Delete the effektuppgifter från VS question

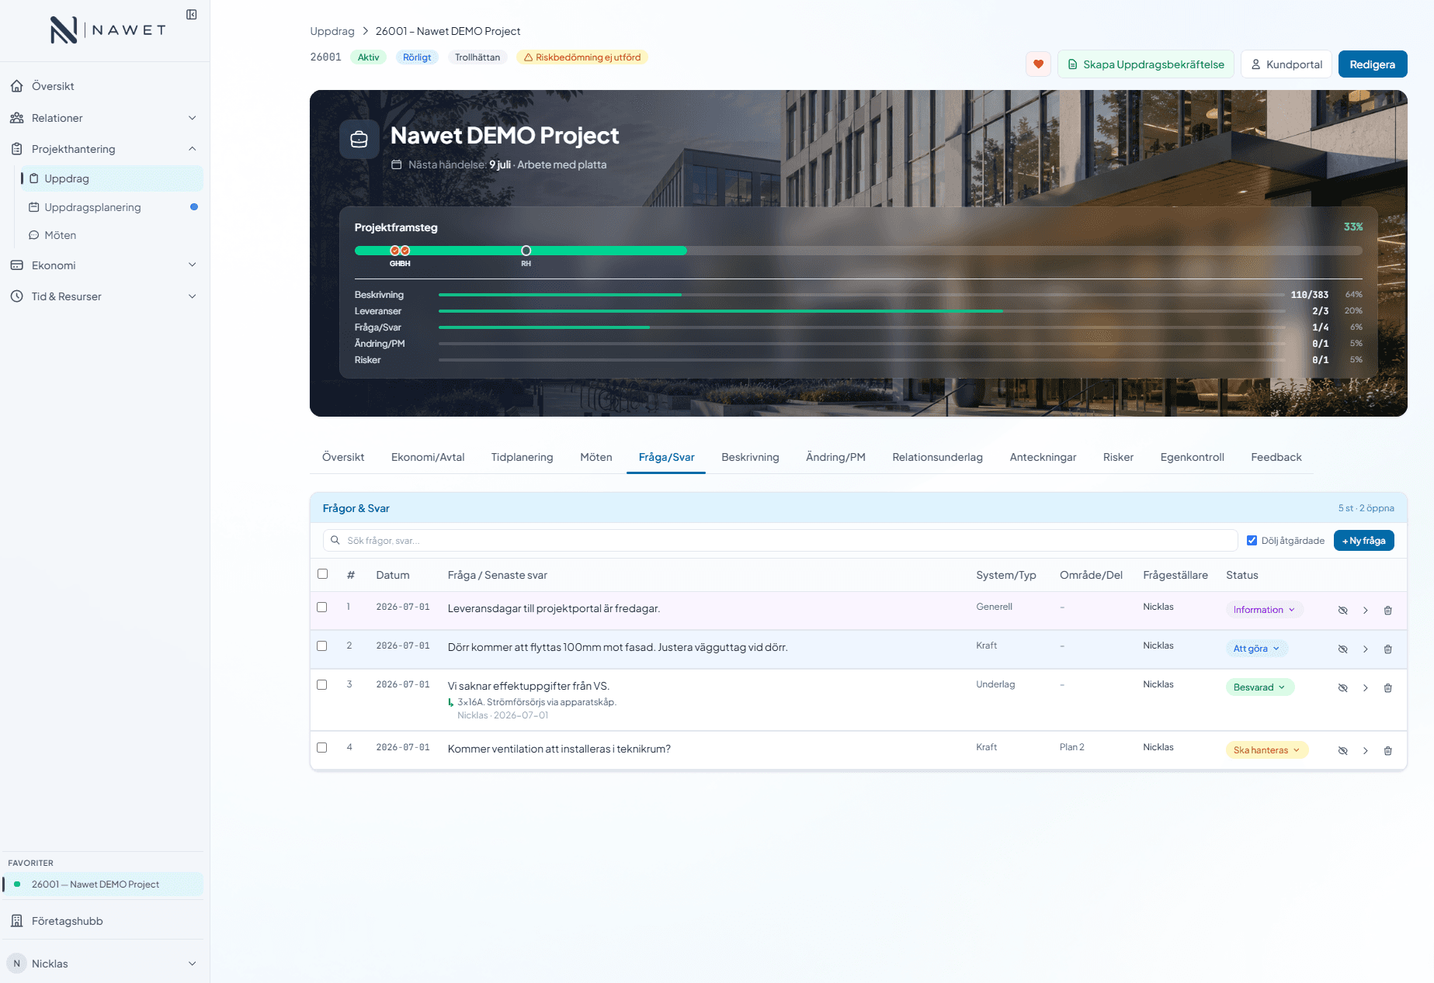point(1388,688)
